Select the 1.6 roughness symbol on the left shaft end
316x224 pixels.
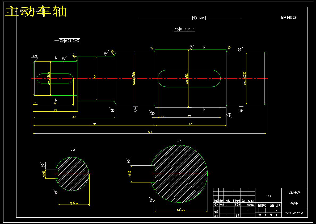click(64, 59)
